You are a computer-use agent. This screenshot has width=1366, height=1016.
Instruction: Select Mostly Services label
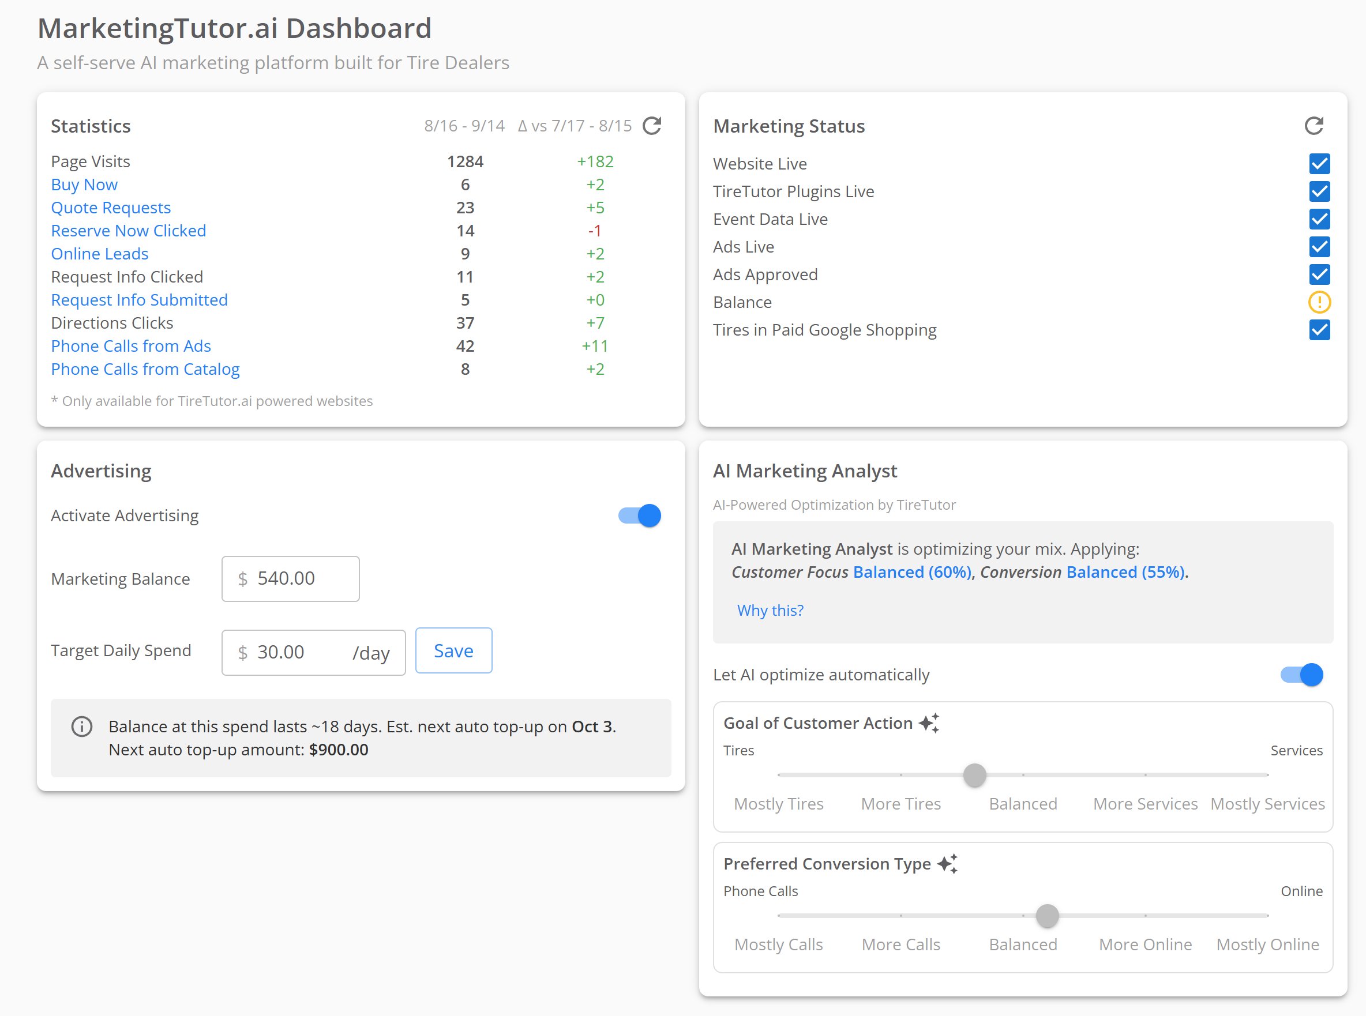(x=1267, y=804)
